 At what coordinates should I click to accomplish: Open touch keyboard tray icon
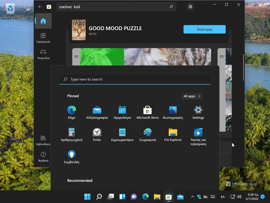pyautogui.click(x=213, y=197)
